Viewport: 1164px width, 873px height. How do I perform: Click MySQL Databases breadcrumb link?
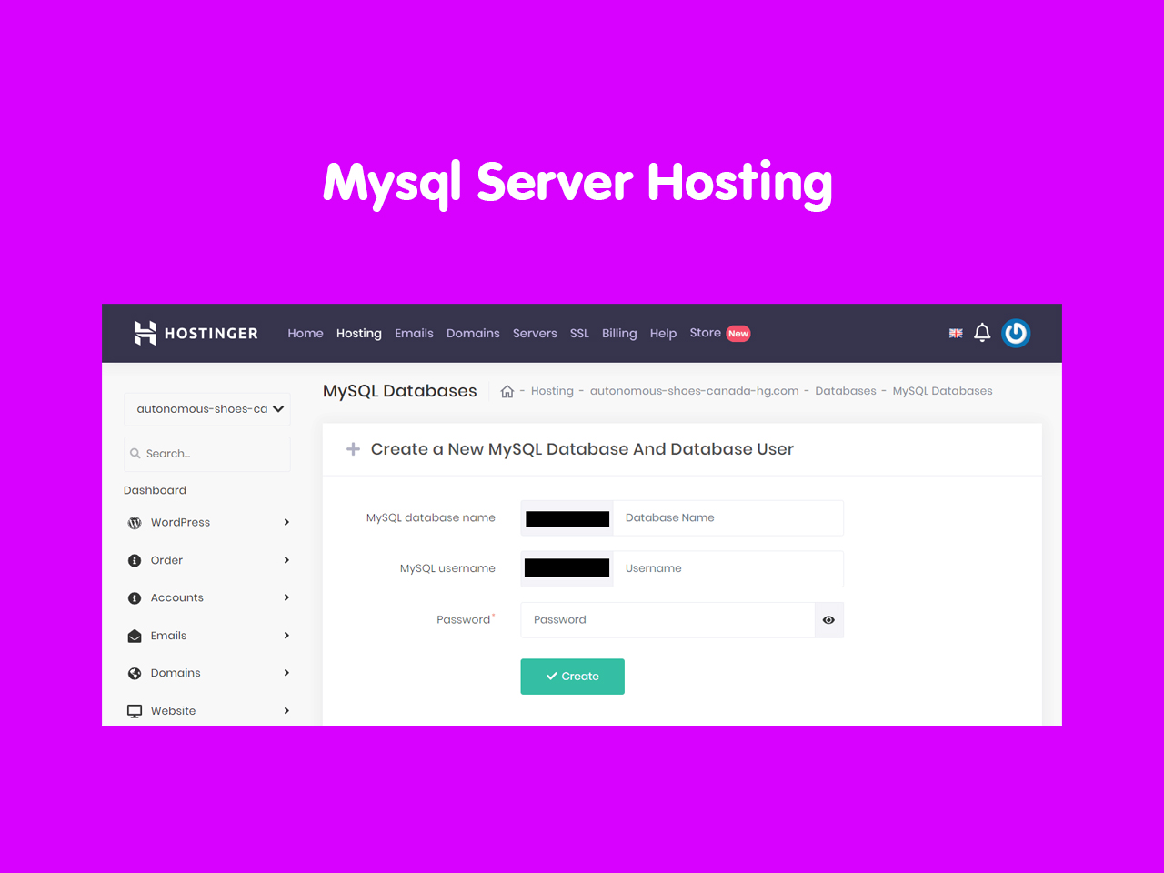click(x=942, y=391)
